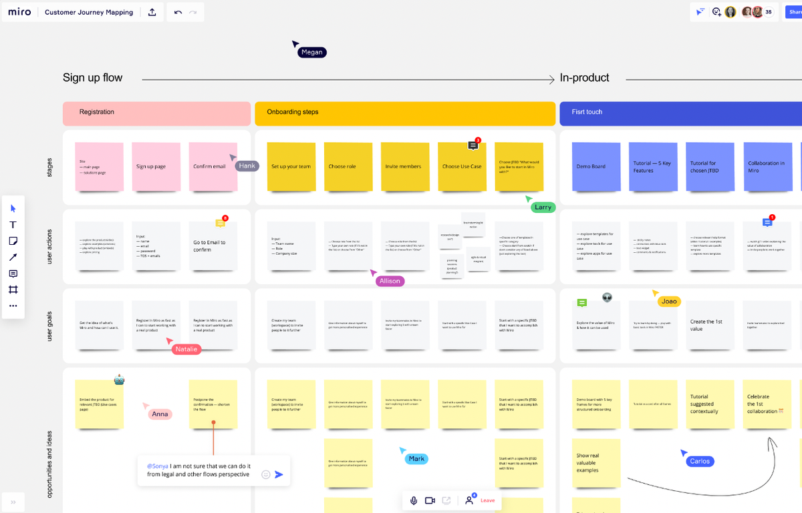The width and height of the screenshot is (802, 513).
Task: Activate the Comment tool in left toolbar
Action: point(13,274)
